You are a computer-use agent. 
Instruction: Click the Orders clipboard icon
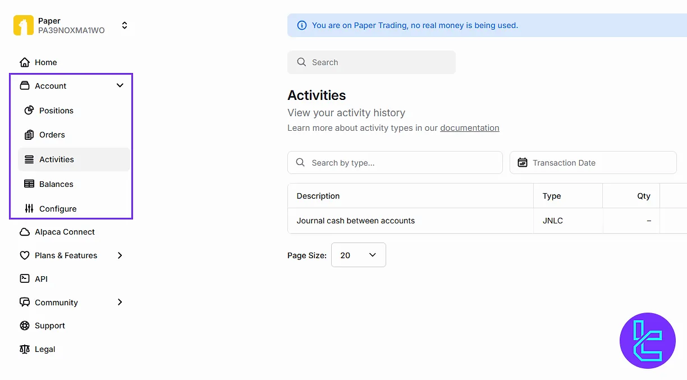pyautogui.click(x=29, y=135)
